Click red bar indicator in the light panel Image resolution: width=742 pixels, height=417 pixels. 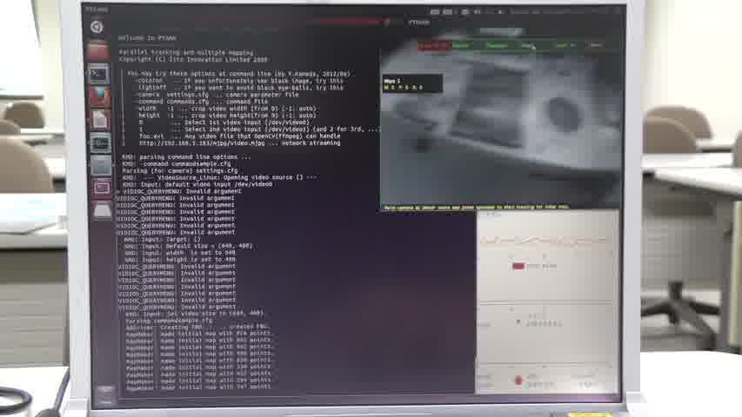pyautogui.click(x=518, y=266)
